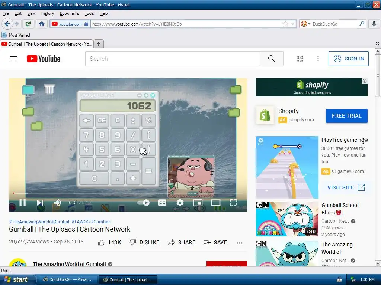Toggle theater mode in the player
The image size is (381, 285).
(x=215, y=203)
